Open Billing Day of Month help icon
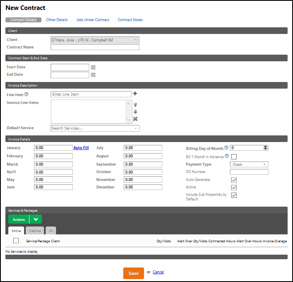 point(226,147)
